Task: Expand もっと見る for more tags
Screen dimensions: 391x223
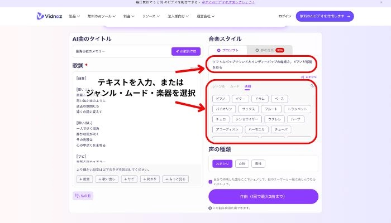Action: [175, 179]
